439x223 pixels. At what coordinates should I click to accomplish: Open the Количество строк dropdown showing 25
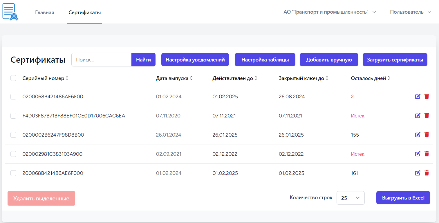351,198
